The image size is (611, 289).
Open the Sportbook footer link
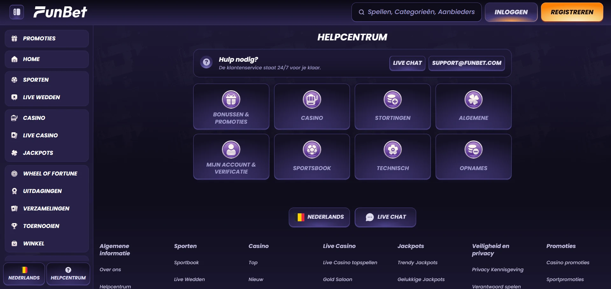(186, 263)
